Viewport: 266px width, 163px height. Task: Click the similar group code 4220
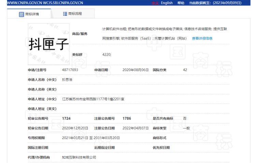(107, 54)
